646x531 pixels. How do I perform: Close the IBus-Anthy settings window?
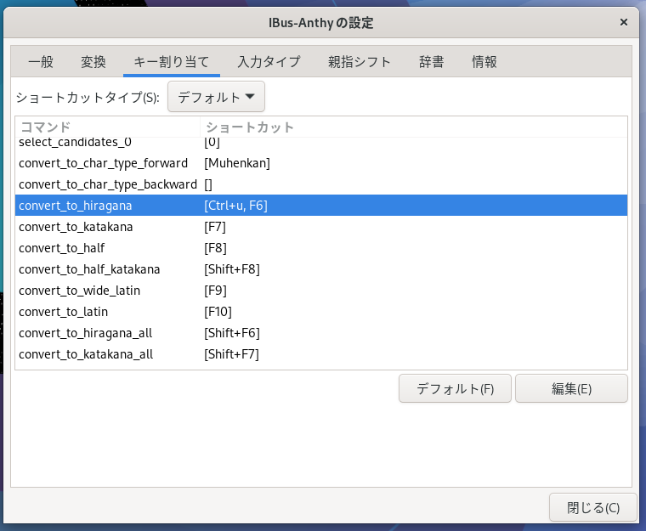coord(624,22)
